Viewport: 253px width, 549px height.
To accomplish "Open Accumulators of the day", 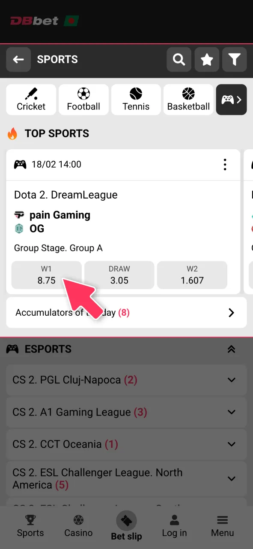I will point(126,313).
